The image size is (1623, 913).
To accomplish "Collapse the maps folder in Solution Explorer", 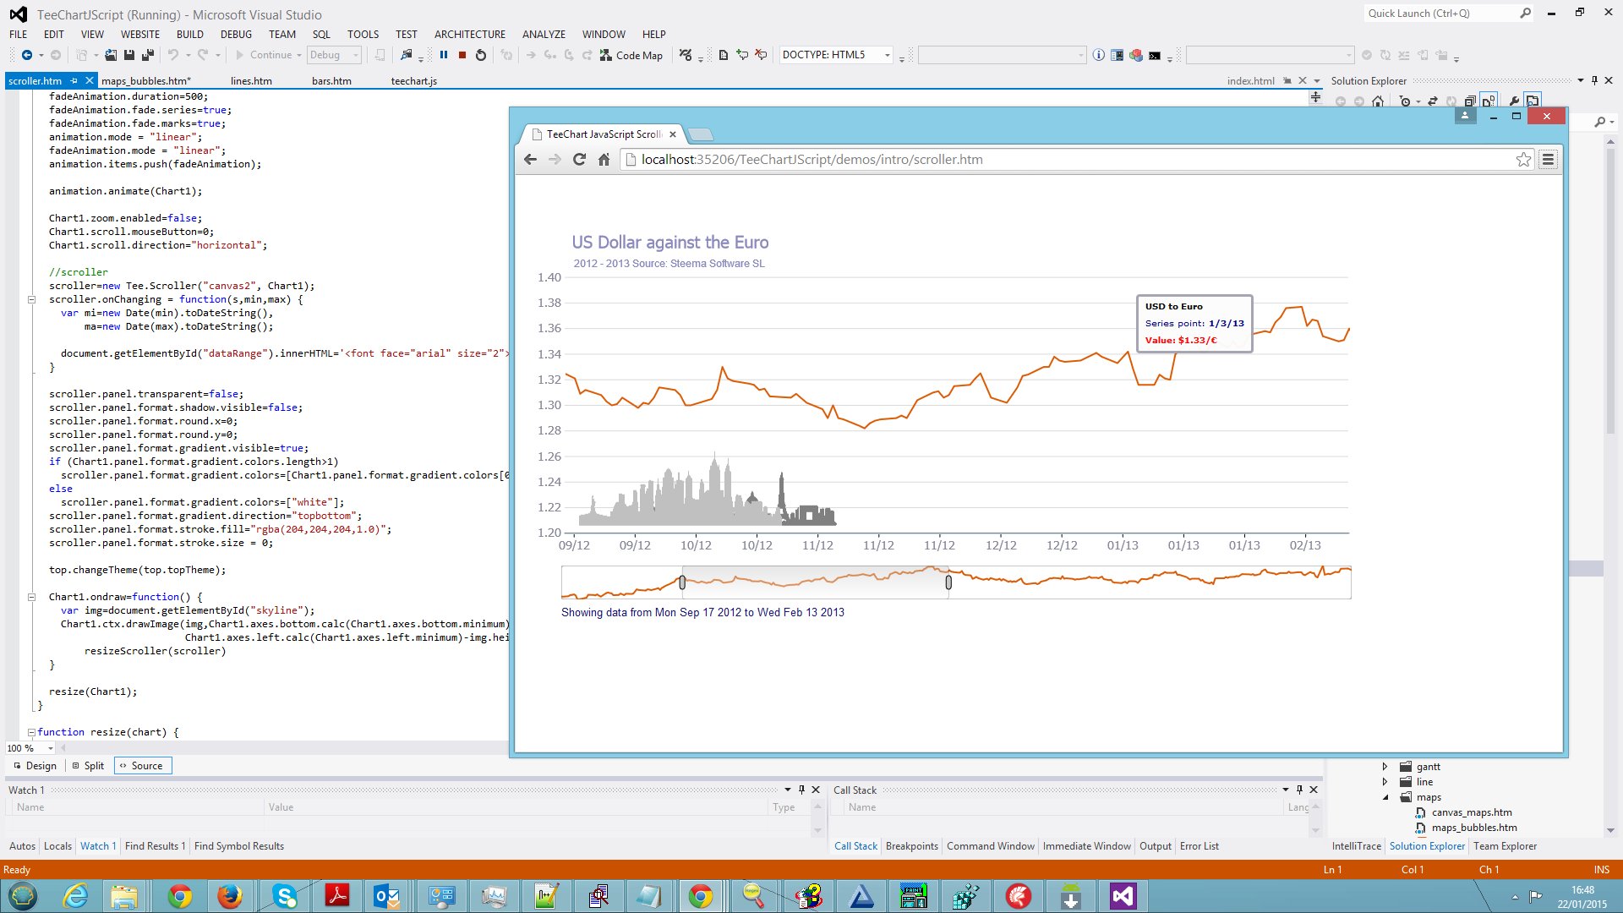I will [1385, 797].
